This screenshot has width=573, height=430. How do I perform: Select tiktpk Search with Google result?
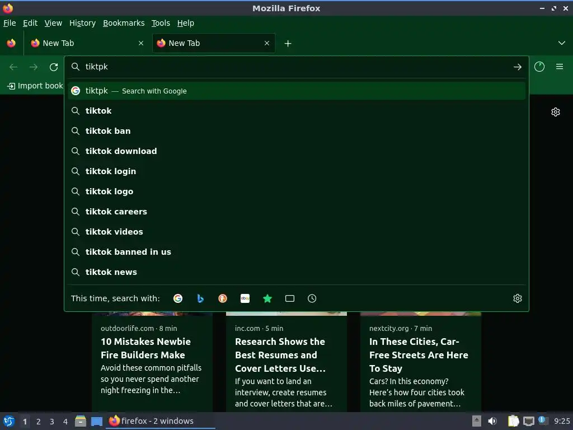pyautogui.click(x=297, y=91)
